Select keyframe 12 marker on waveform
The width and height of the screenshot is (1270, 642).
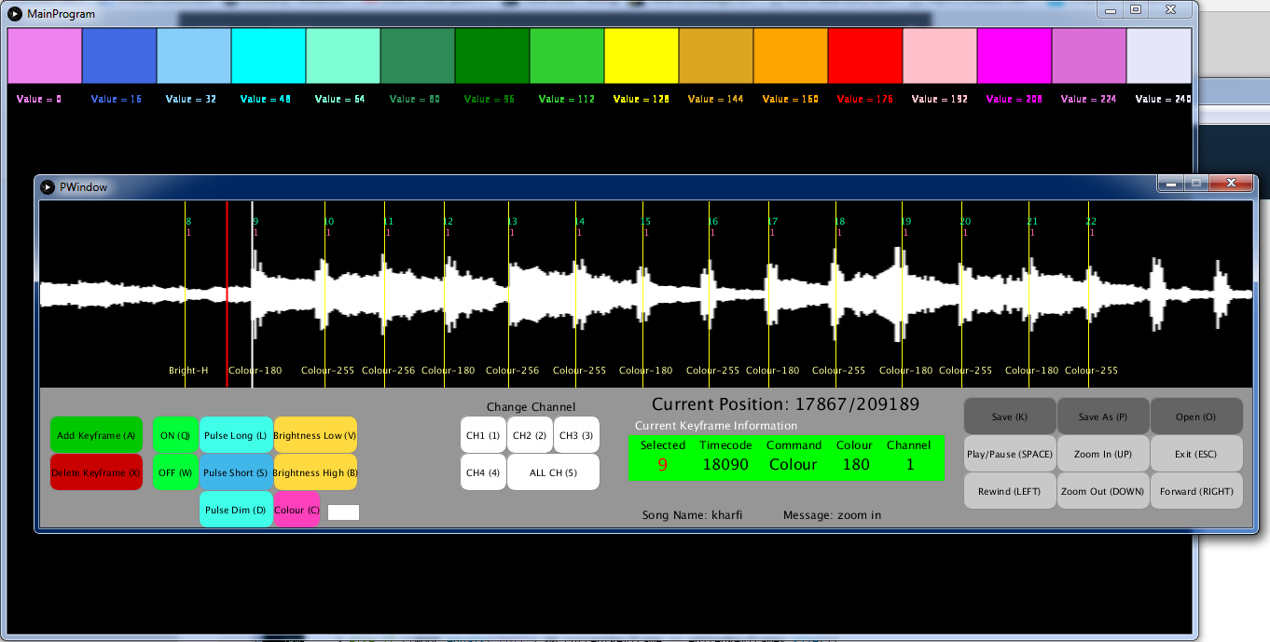tap(445, 294)
